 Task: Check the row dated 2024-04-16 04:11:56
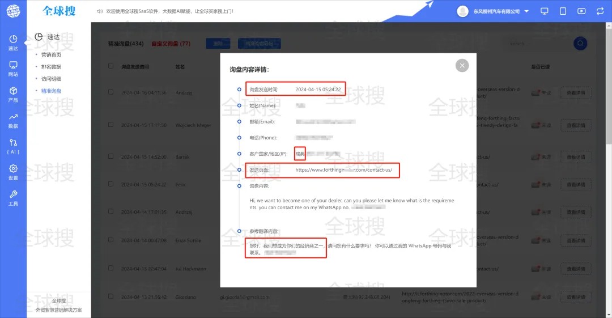(111, 92)
